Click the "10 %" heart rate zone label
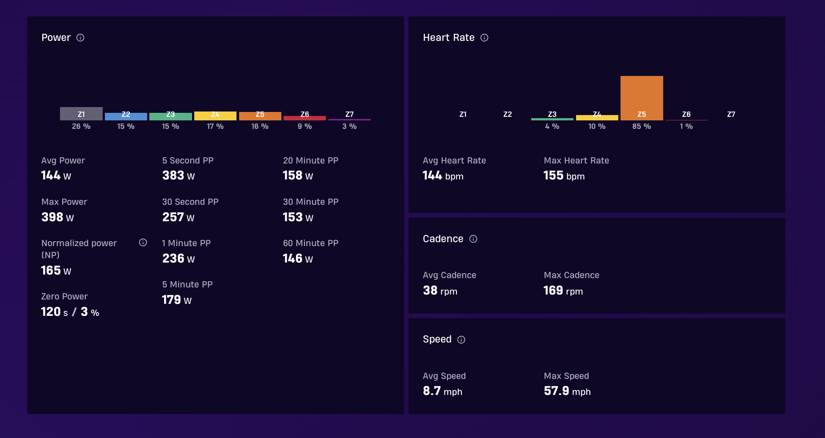 [597, 127]
